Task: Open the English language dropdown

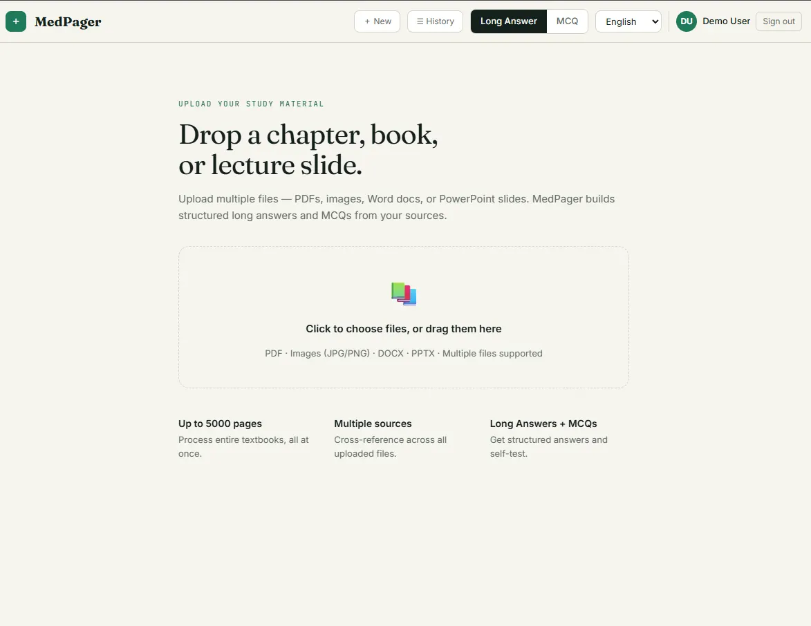Action: (628, 21)
